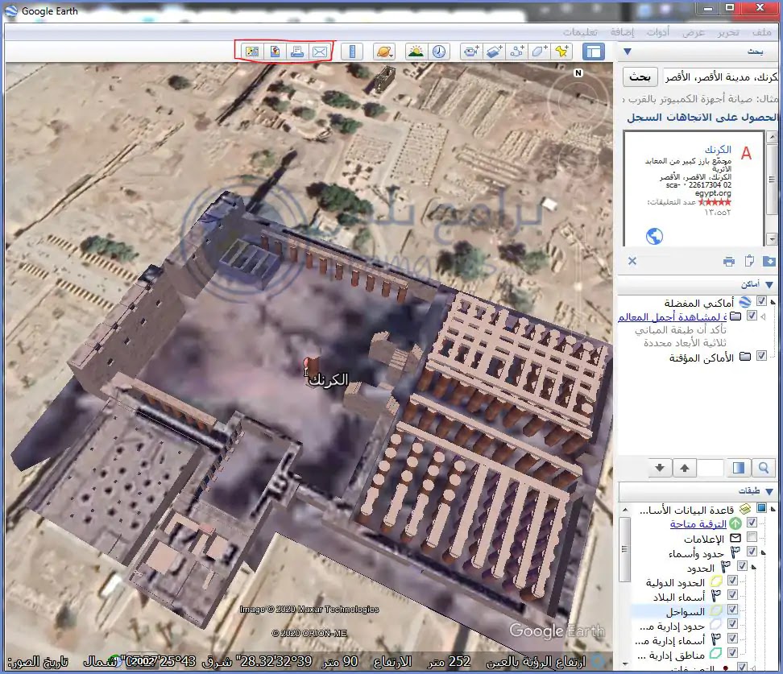Collapse the أماكني المفضلة tree node
783x674 pixels.
click(773, 302)
